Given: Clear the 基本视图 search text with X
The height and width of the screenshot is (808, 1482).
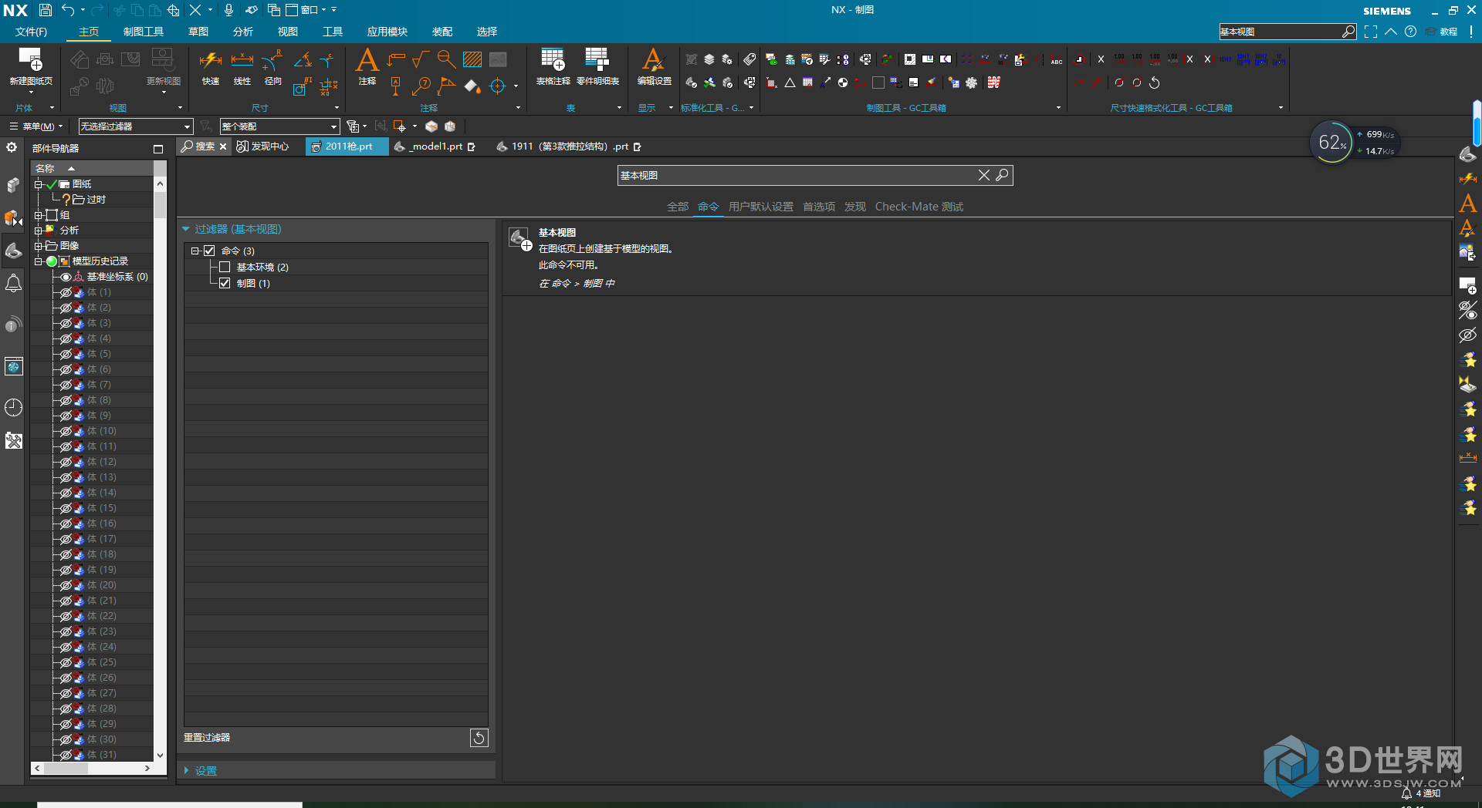Looking at the screenshot, I should point(983,175).
